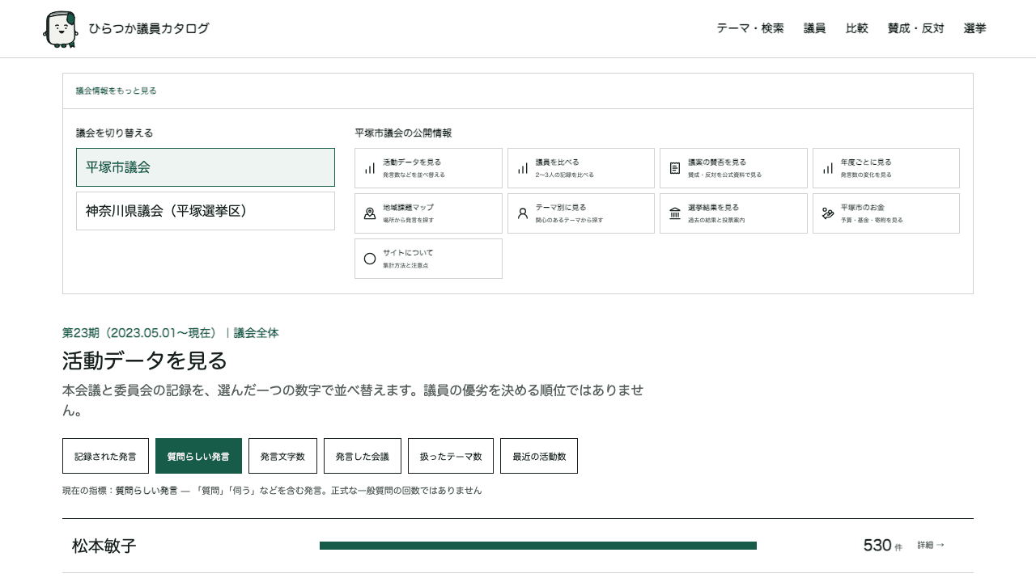This screenshot has width=1036, height=582.
Task: Click the name 松本敏子
Action: tap(104, 546)
